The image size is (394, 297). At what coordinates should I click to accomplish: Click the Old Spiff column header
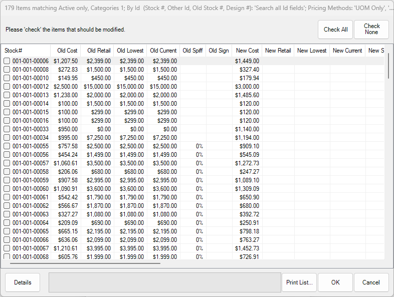[x=192, y=51]
